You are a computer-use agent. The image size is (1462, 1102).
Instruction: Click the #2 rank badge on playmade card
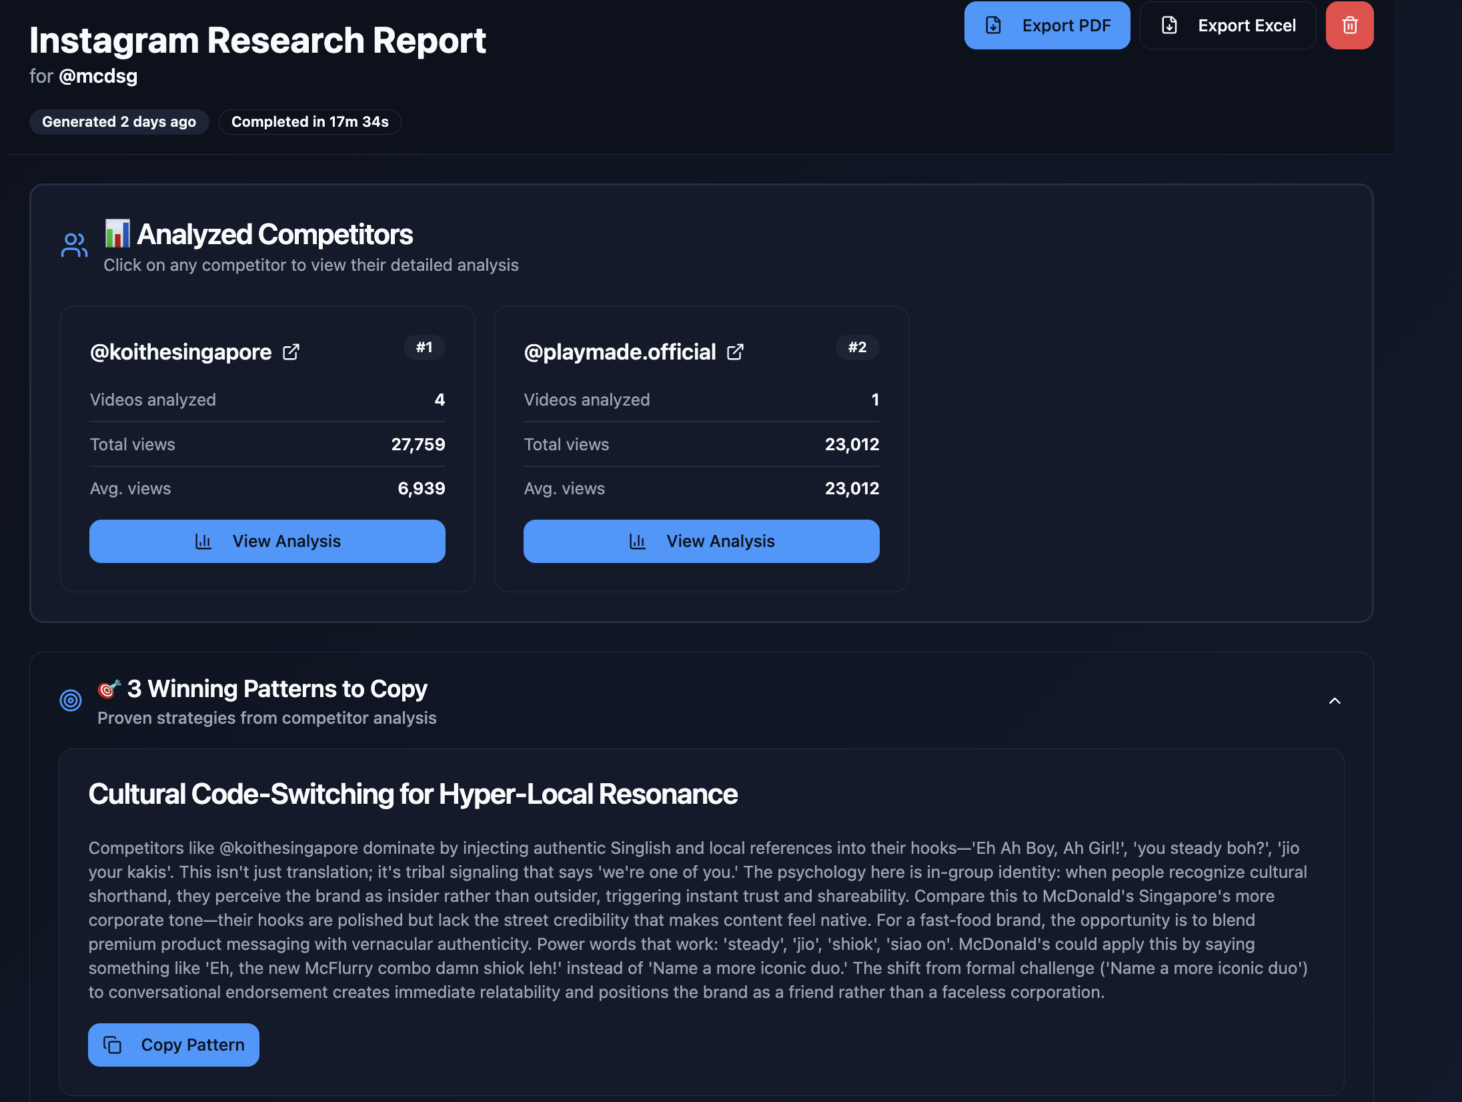858,348
